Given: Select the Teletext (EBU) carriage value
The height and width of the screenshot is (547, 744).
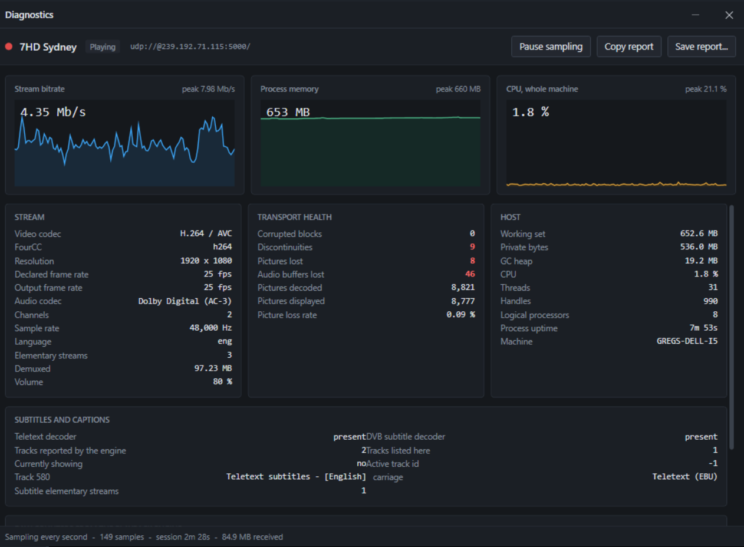Looking at the screenshot, I should coord(684,477).
